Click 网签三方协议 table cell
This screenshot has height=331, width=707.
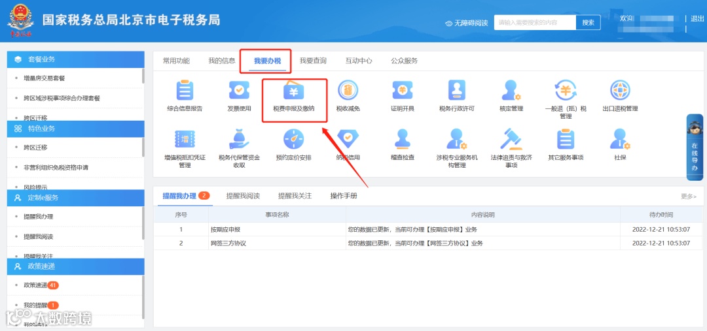pyautogui.click(x=277, y=244)
